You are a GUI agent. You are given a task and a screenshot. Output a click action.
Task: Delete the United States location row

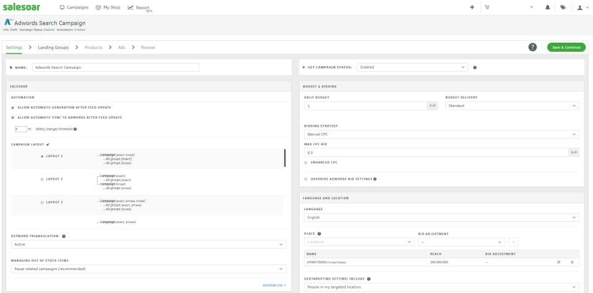click(572, 262)
